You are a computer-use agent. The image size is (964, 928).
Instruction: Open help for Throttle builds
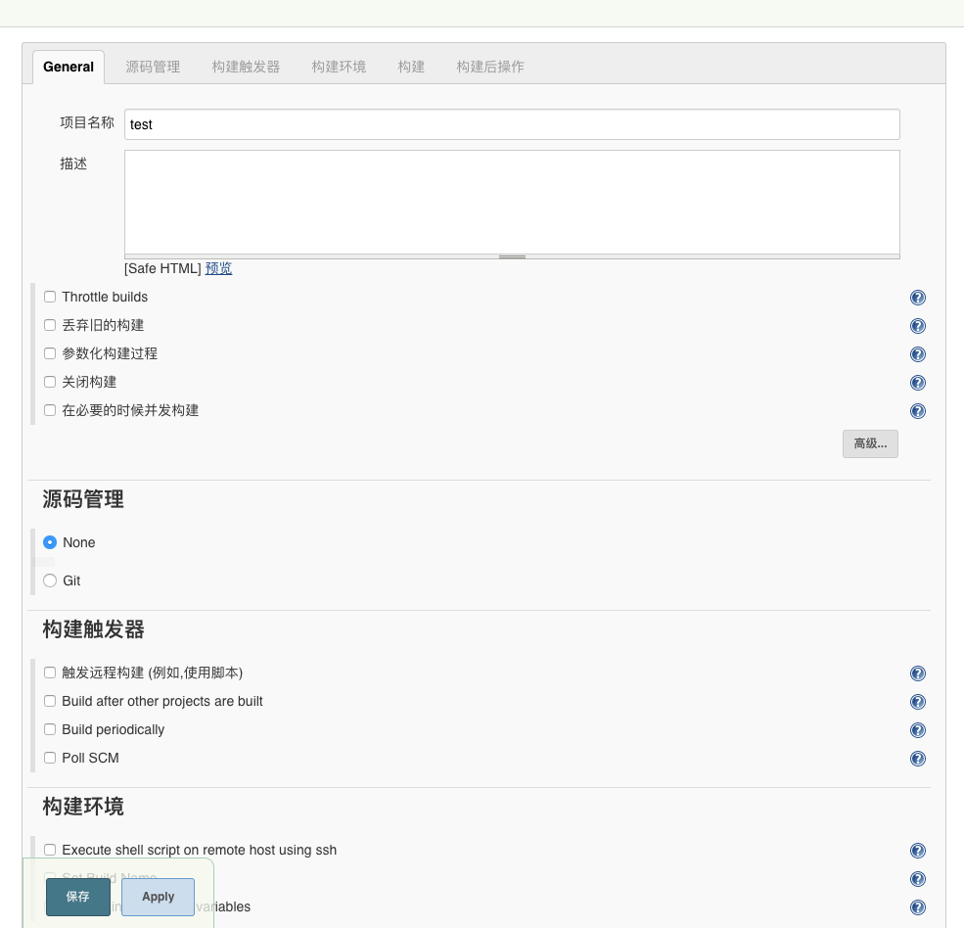point(917,298)
